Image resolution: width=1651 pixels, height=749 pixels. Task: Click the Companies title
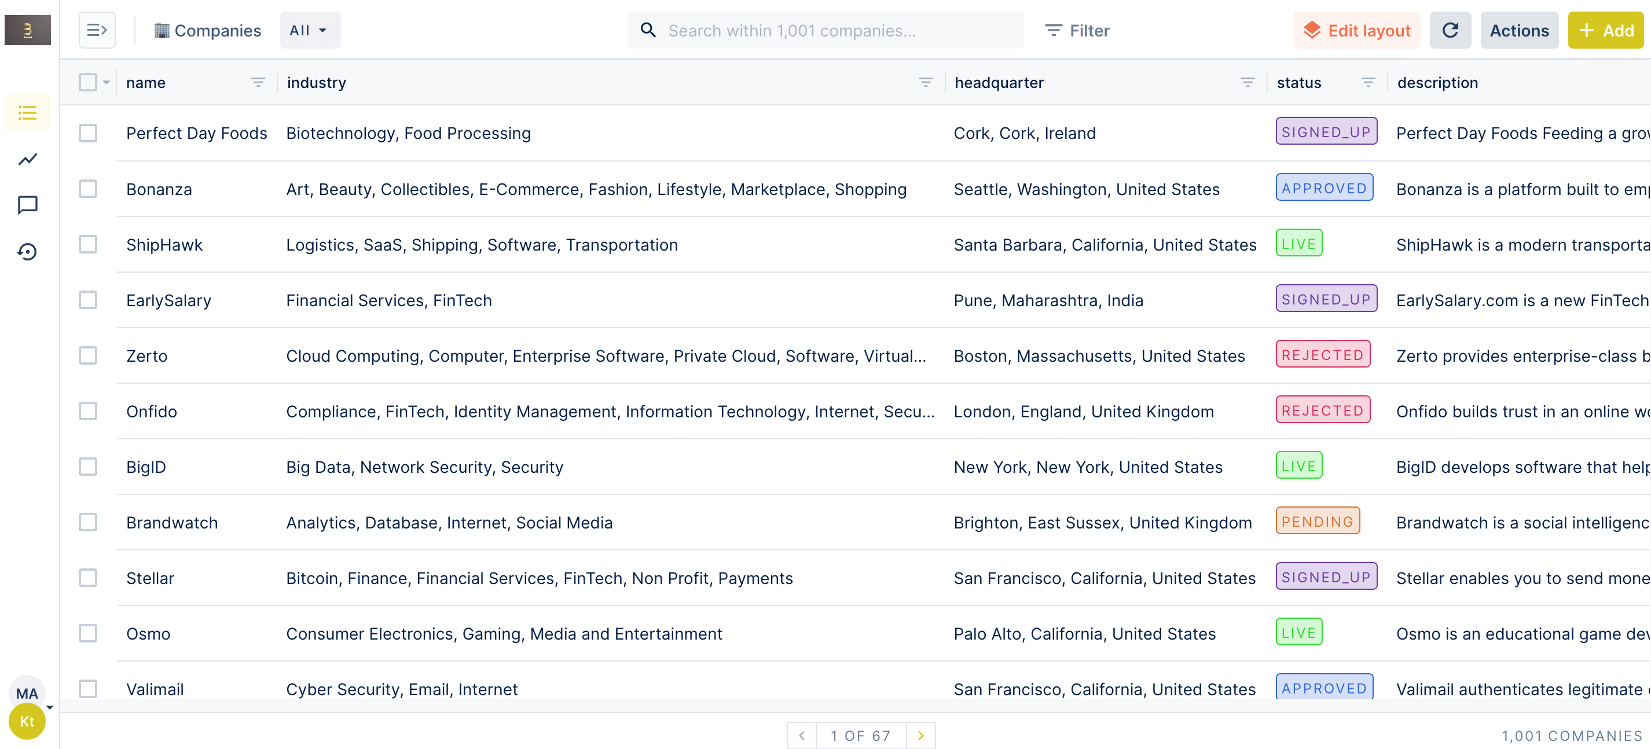[217, 30]
